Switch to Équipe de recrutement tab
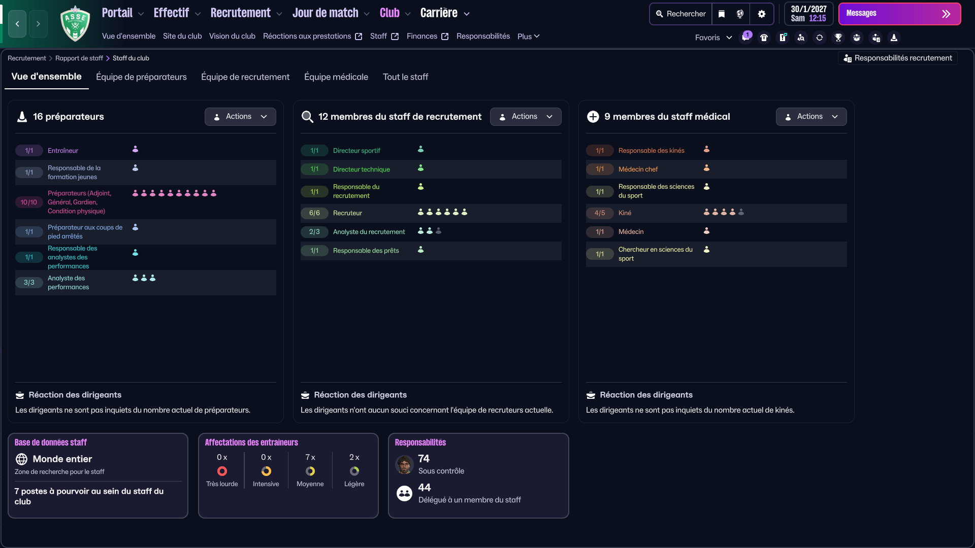 coord(245,77)
